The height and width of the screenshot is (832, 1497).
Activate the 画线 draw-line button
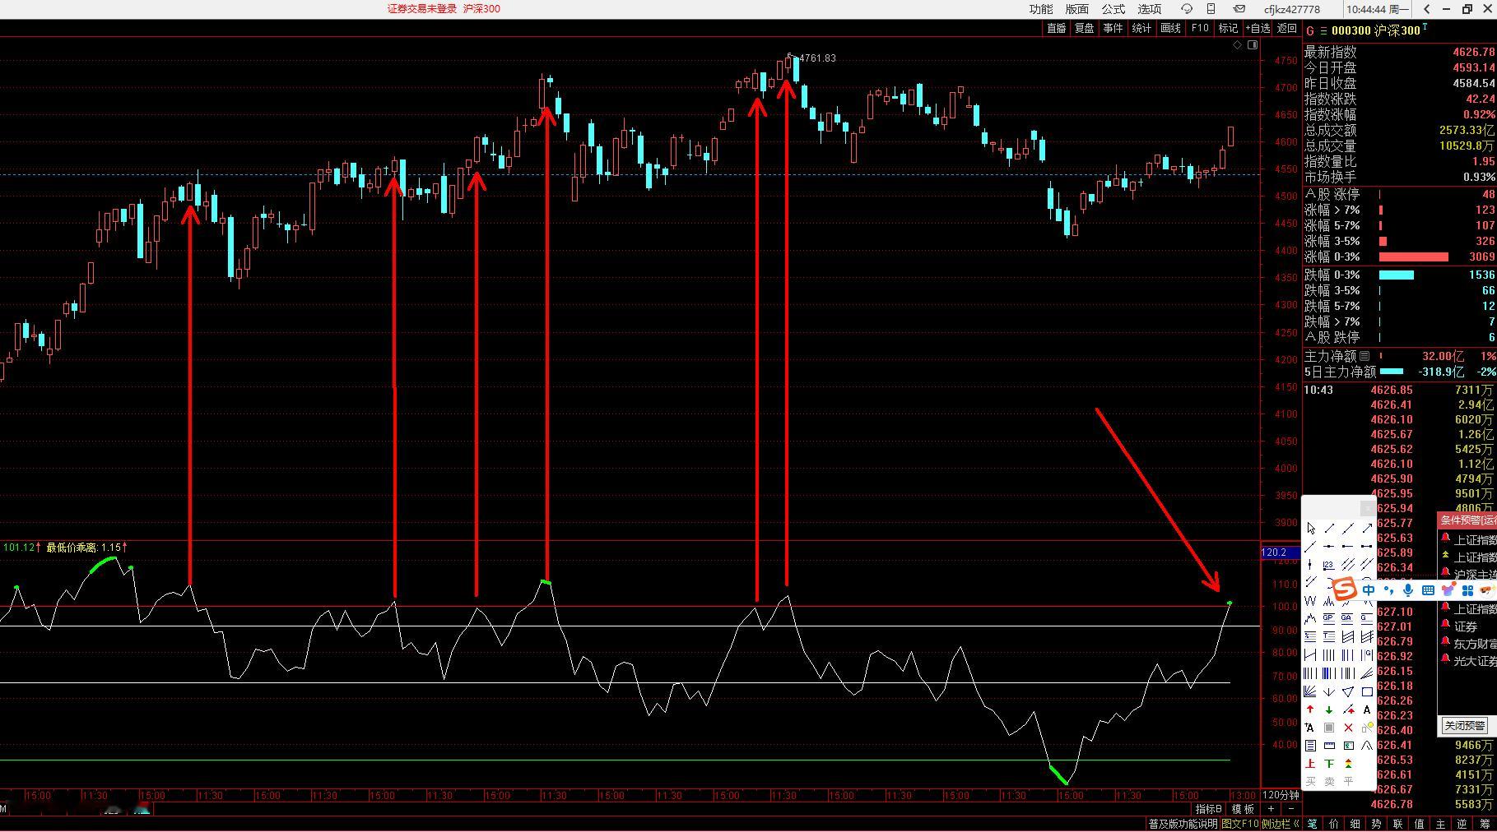point(1170,28)
